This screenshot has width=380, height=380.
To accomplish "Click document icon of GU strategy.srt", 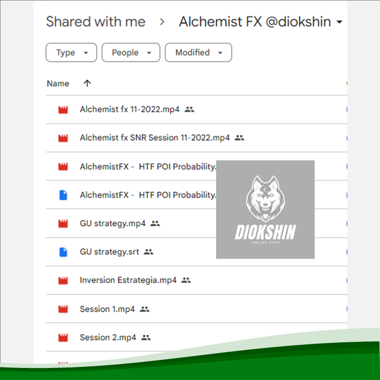I will [x=63, y=252].
